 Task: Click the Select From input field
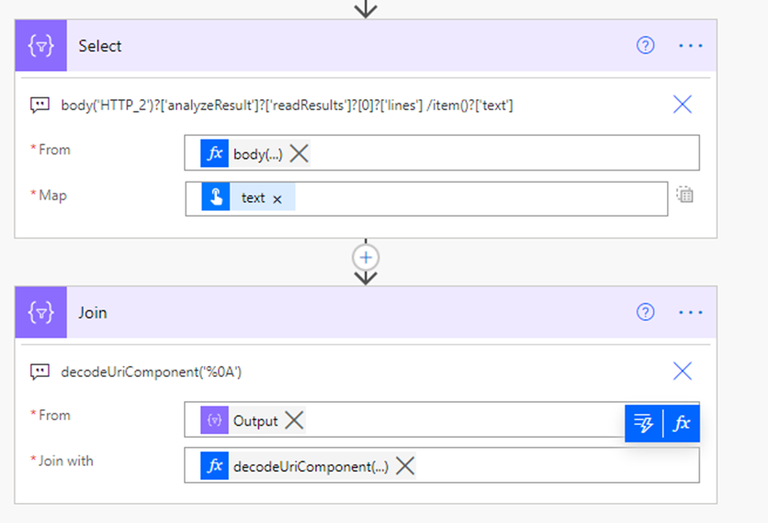pos(442,153)
